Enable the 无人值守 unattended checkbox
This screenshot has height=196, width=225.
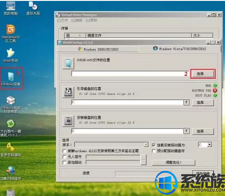(x=64, y=157)
